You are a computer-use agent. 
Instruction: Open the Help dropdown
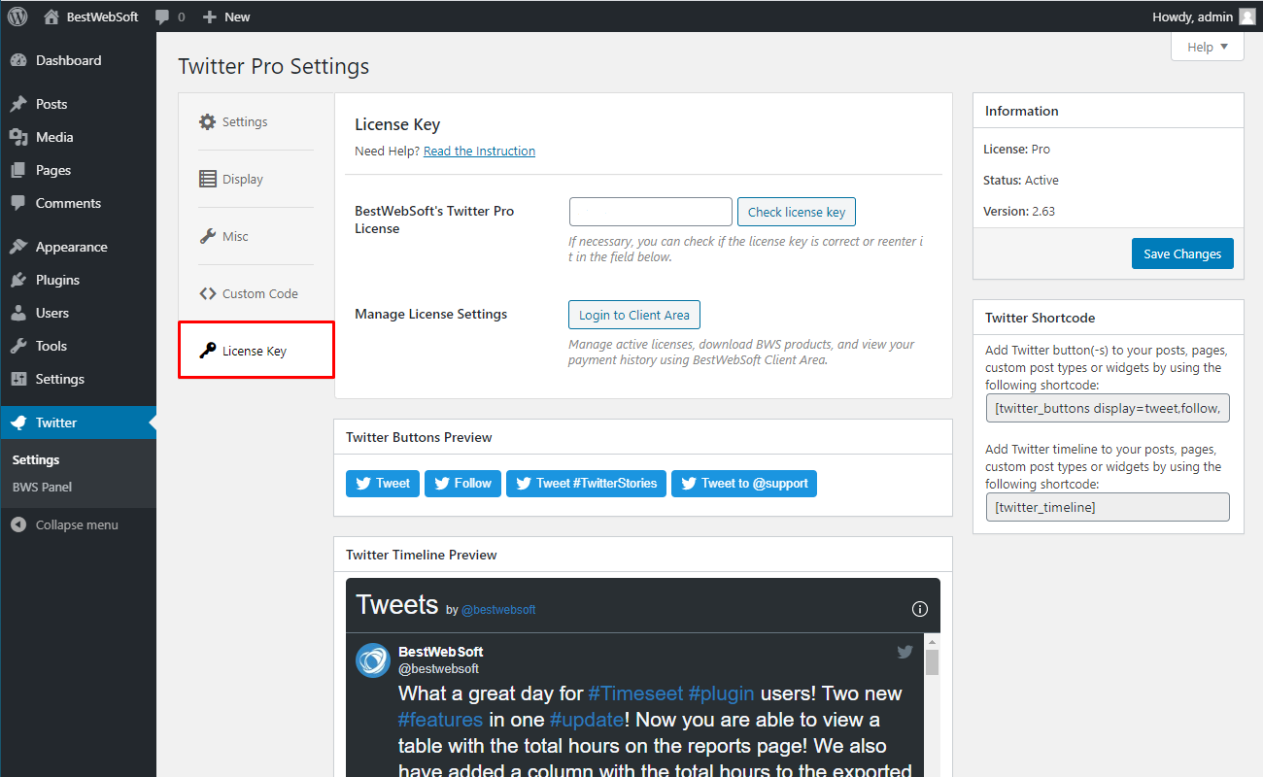point(1207,47)
